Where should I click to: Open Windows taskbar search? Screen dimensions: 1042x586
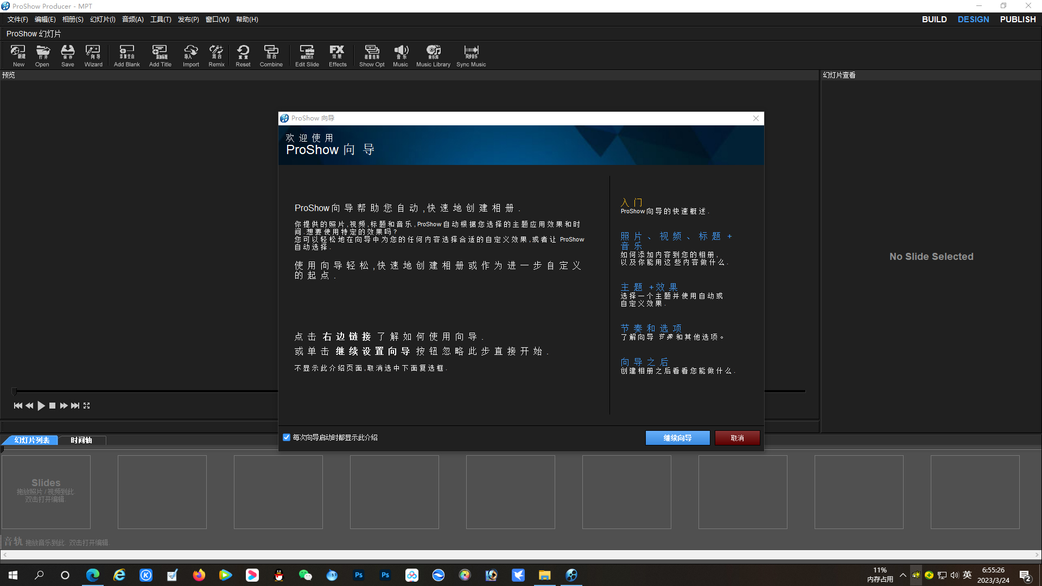[x=39, y=575]
